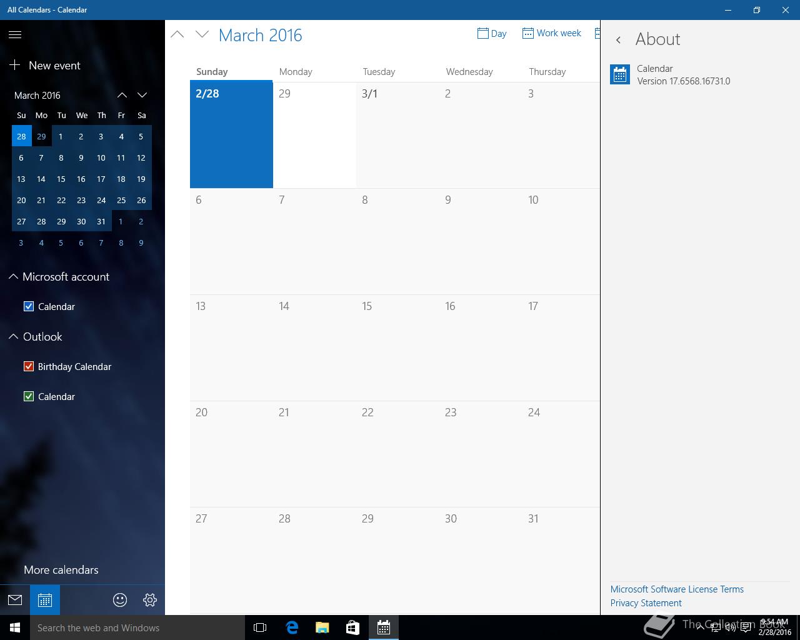800x640 pixels.
Task: Uncheck Birthday Calendar checkbox
Action: pyautogui.click(x=29, y=366)
